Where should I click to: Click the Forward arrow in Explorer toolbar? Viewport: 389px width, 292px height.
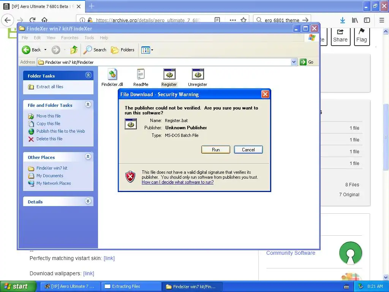56,50
